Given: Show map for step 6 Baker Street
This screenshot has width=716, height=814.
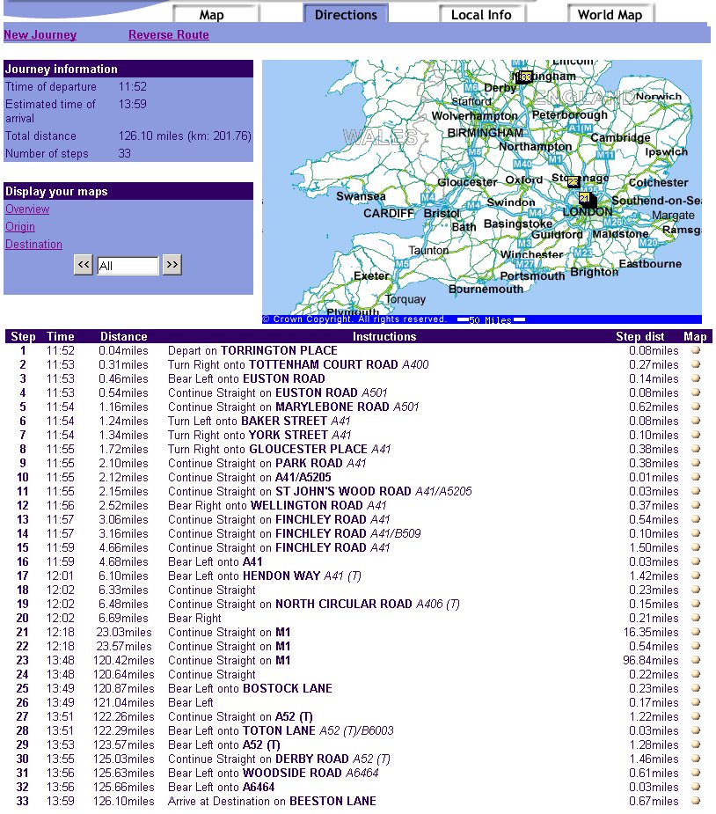Looking at the screenshot, I should pyautogui.click(x=695, y=421).
